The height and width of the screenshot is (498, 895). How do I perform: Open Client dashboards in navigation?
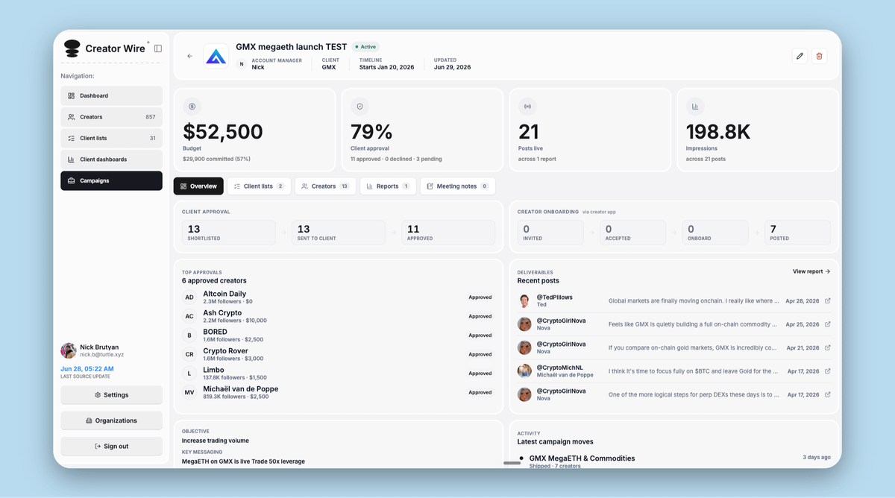click(111, 160)
